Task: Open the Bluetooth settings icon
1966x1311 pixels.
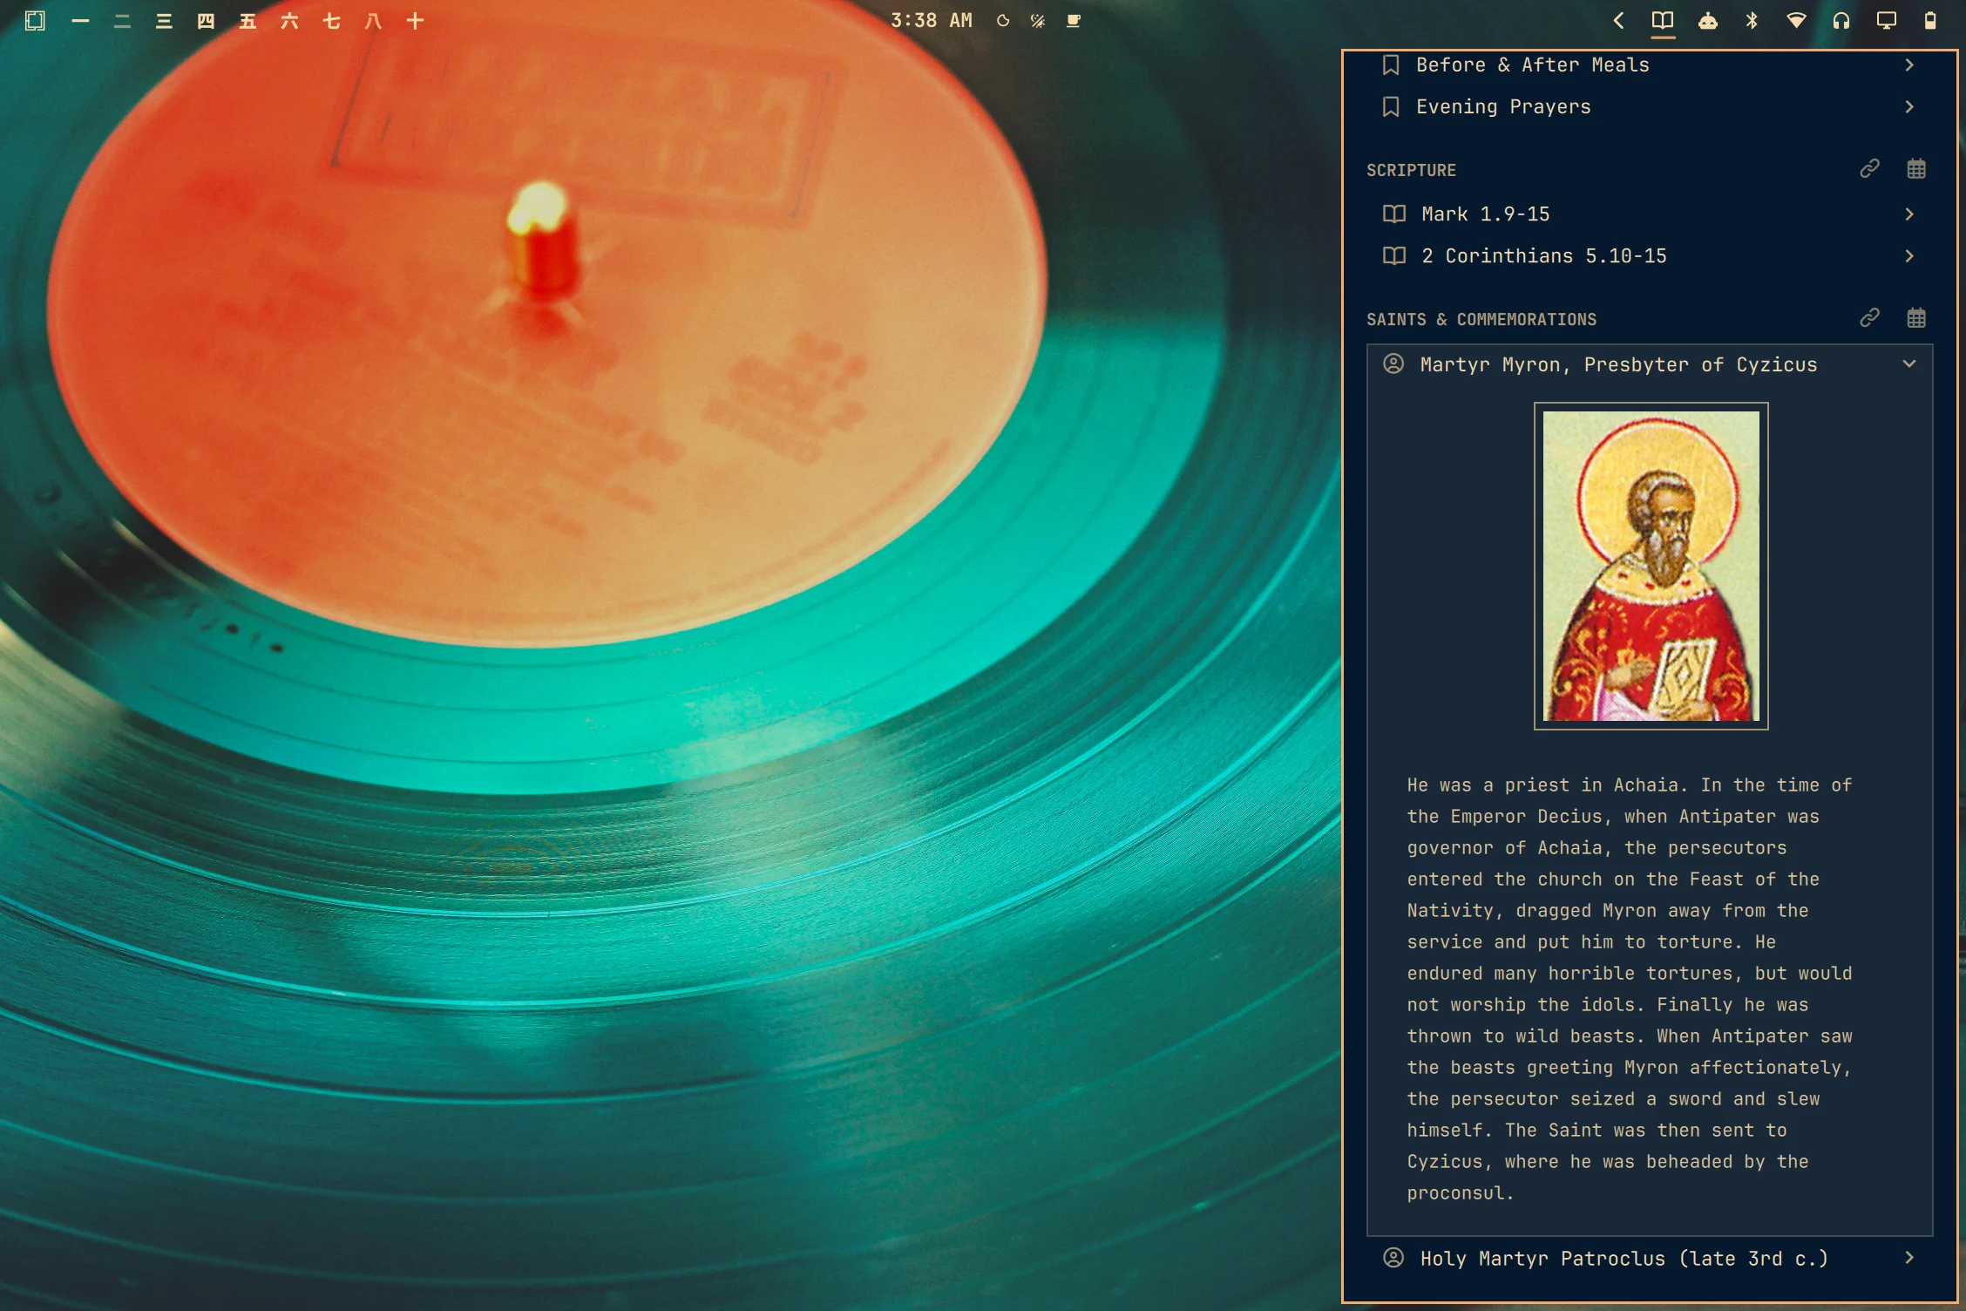Action: click(1752, 20)
